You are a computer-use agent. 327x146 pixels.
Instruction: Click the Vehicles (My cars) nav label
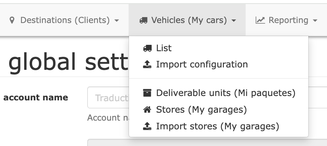click(189, 20)
